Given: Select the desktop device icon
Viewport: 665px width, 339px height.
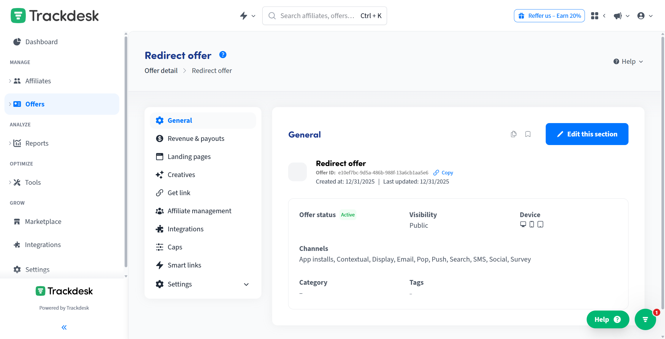Looking at the screenshot, I should pos(523,225).
